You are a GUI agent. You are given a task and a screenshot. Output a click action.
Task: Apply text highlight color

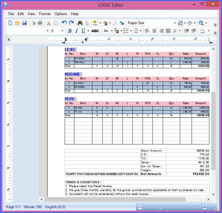click(95, 23)
